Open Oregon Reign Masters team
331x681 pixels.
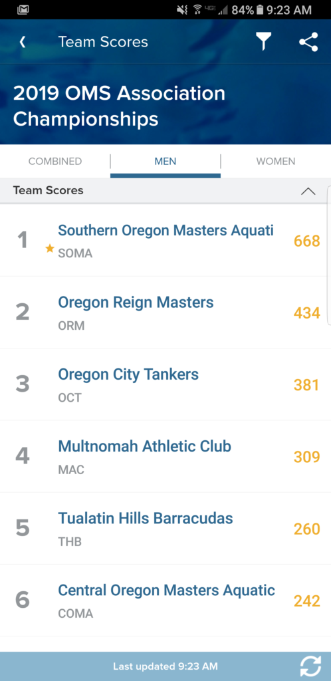(165, 313)
